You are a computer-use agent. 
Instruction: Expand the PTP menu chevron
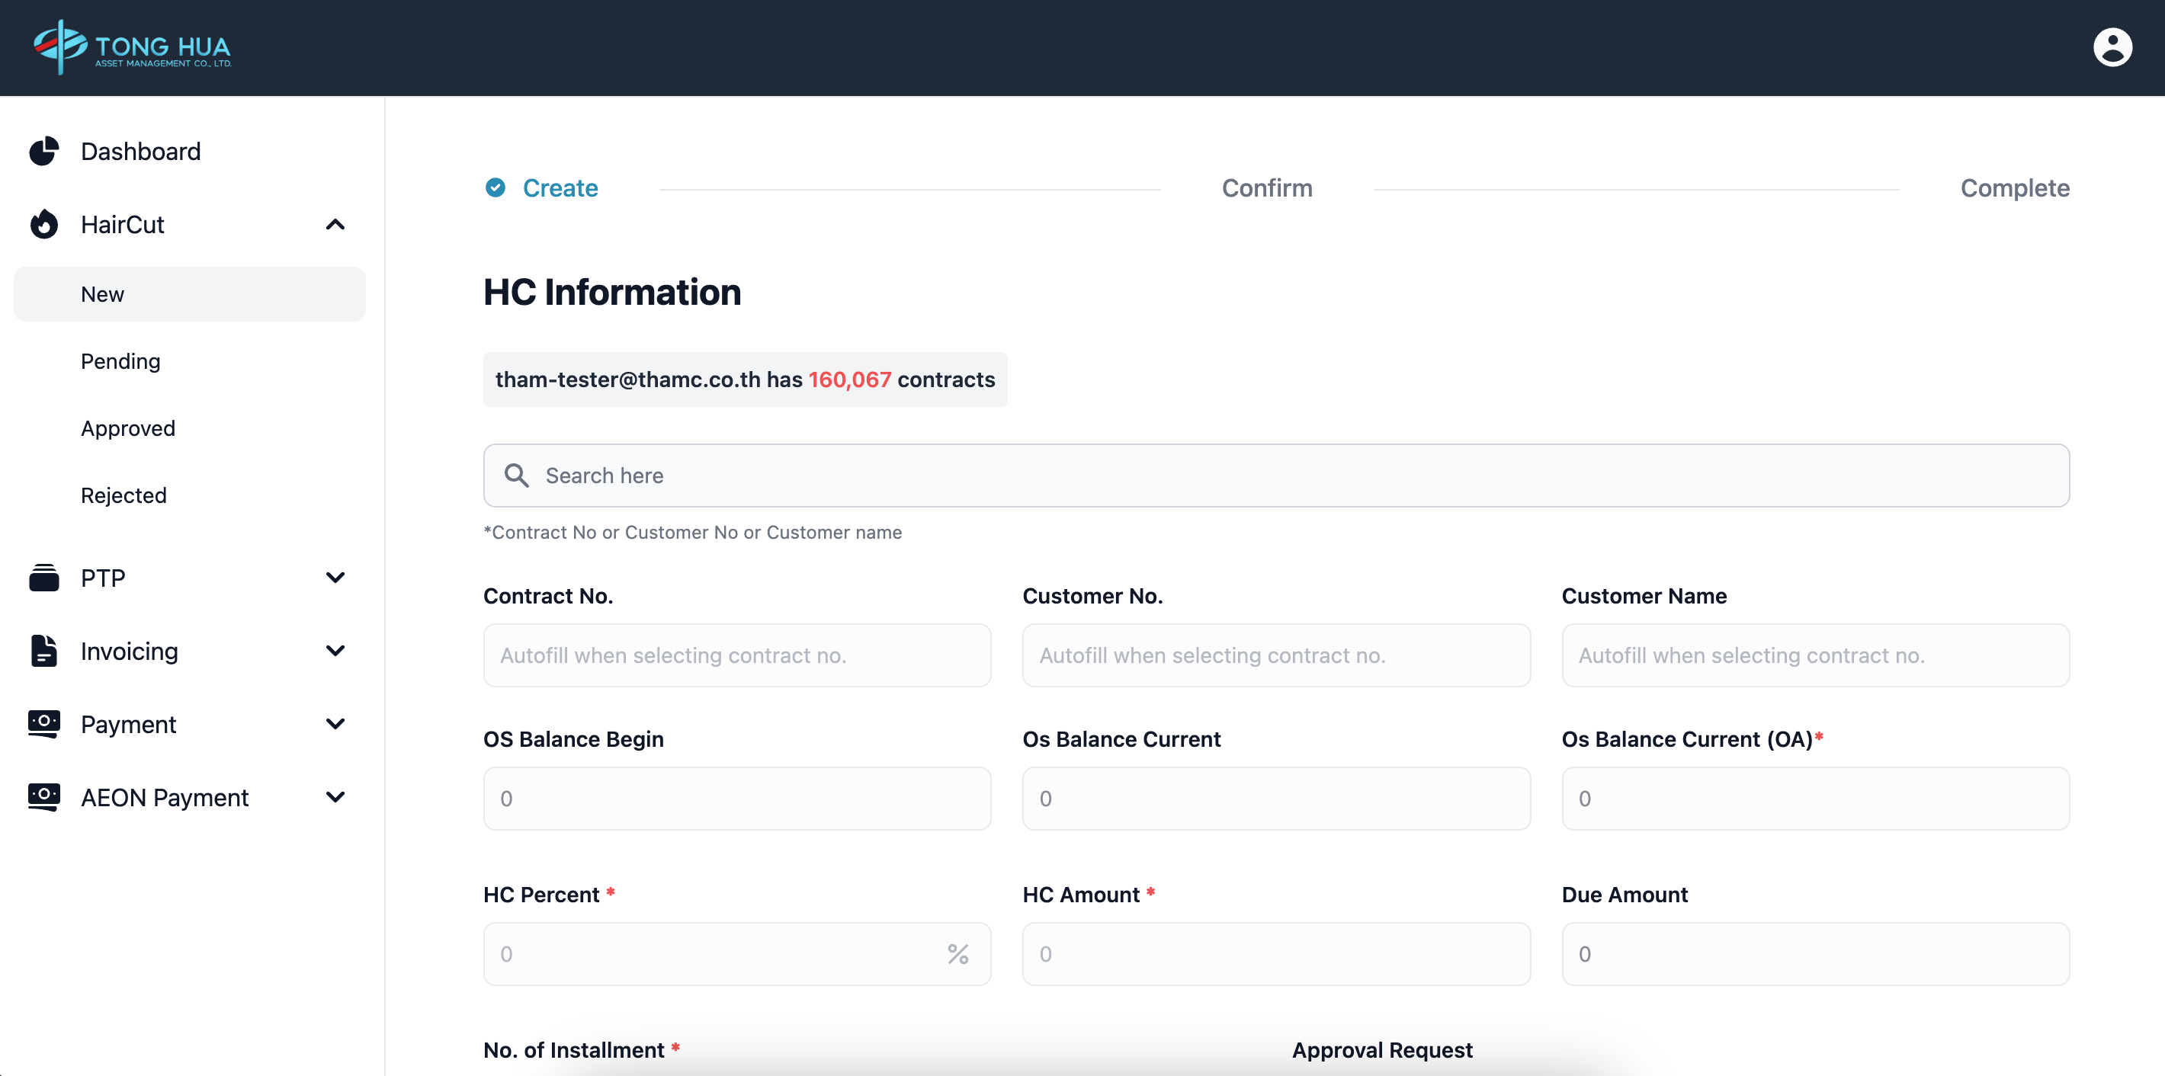point(335,578)
